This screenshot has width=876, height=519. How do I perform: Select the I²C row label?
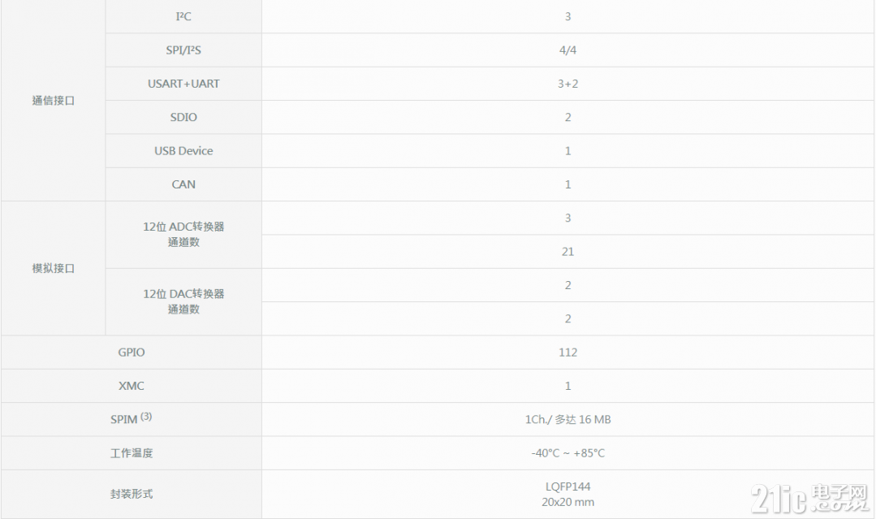click(x=183, y=17)
